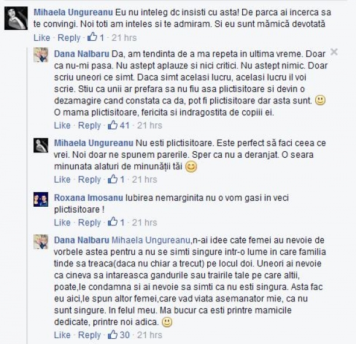Viewport: 356px width, 344px height.
Task: Click thumbs-up icon showing 30 likes
Action: [113, 335]
